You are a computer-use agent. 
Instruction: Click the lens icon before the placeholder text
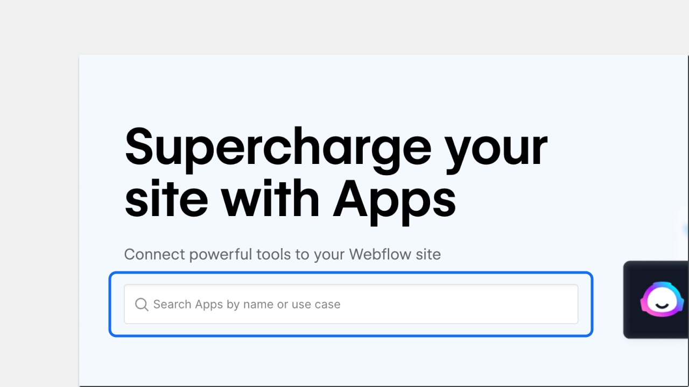coord(141,304)
